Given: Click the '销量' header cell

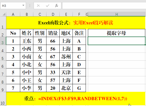Looking at the screenshot, I should click(x=53, y=33).
